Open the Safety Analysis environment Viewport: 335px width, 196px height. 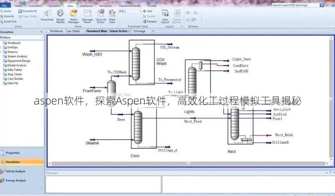pos(22,171)
